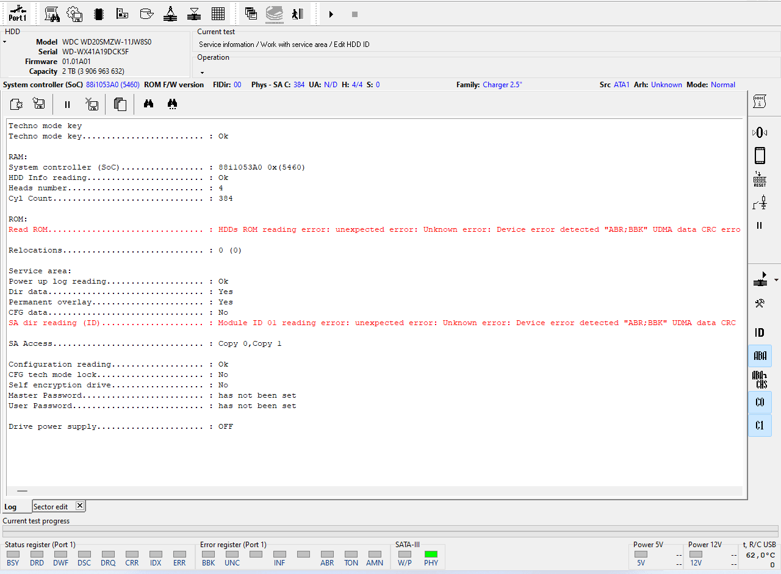The height and width of the screenshot is (574, 781).
Task: Open the dropdown arrow beside the heads icon
Action: 776,280
